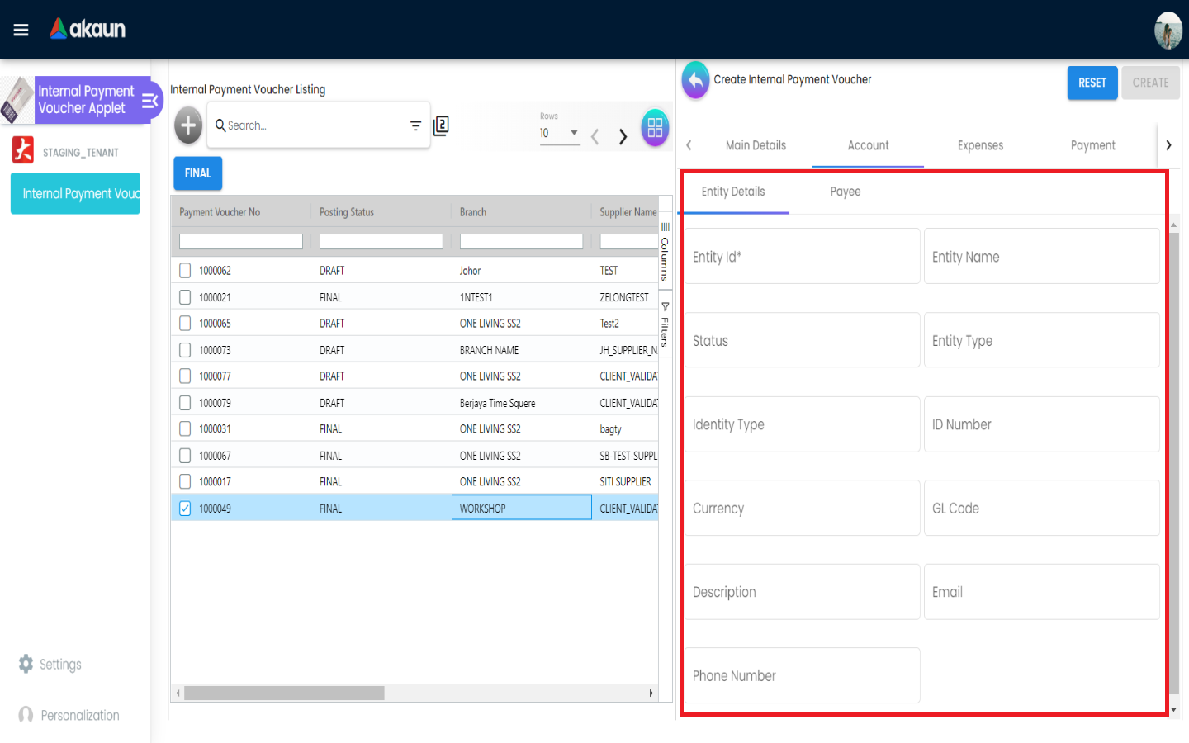This screenshot has height=743, width=1189.
Task: Open the hamburger navigation menu
Action: coord(21,30)
